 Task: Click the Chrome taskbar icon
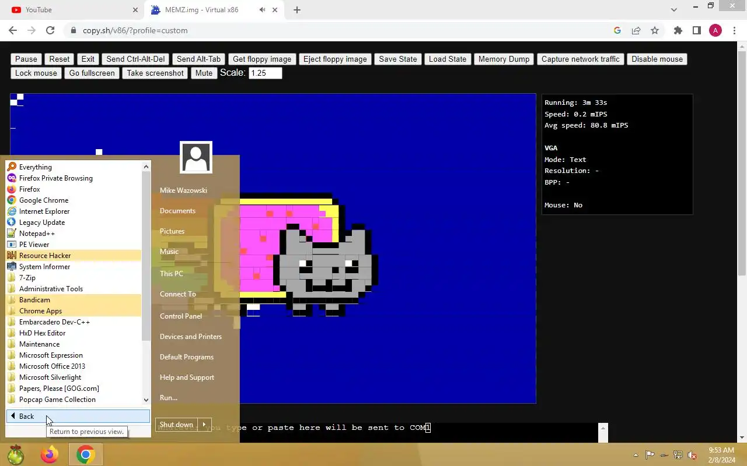click(86, 454)
